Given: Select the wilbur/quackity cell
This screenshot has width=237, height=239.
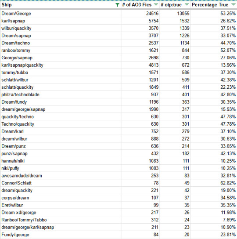Looking at the screenshot, I should 61,28.
